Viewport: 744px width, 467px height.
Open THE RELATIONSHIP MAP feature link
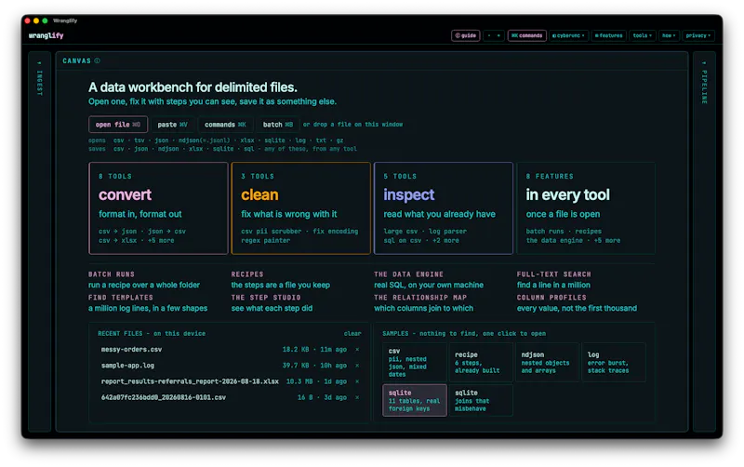pos(423,303)
